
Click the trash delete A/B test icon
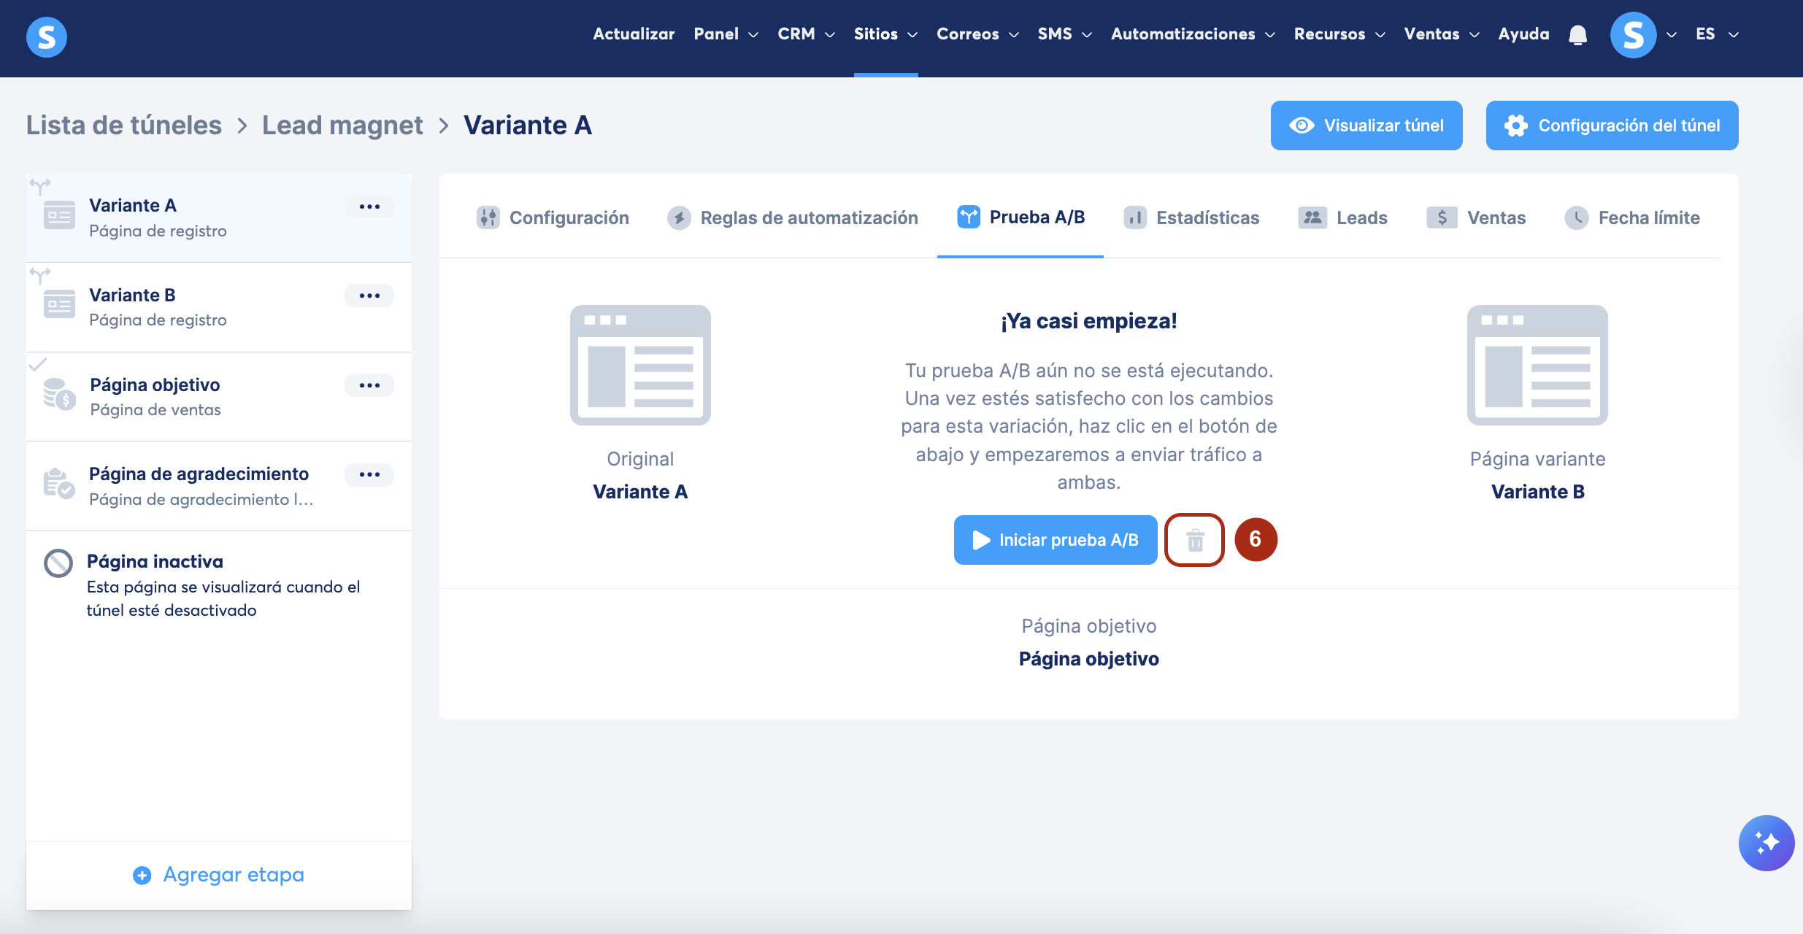click(x=1194, y=540)
